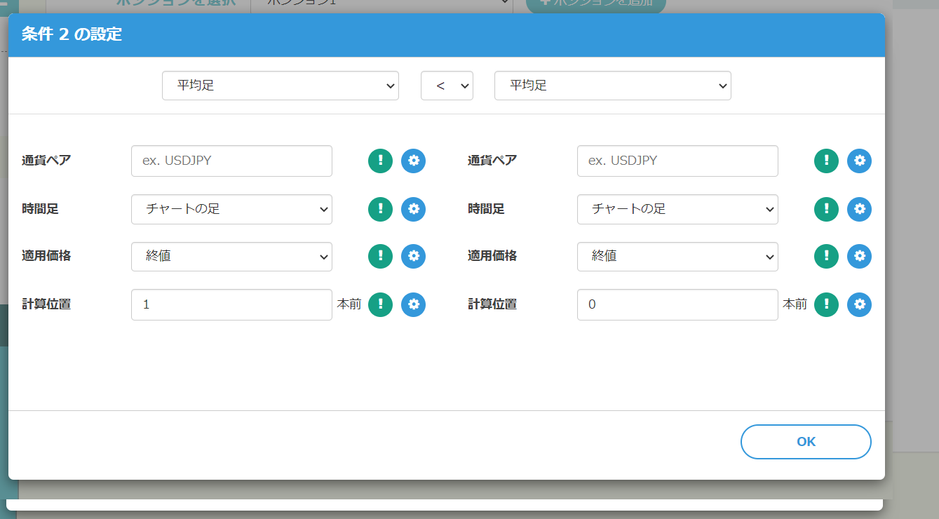Screen dimensions: 939x519
Task: Click green info icon for right 通貨ペア
Action: click(x=826, y=161)
